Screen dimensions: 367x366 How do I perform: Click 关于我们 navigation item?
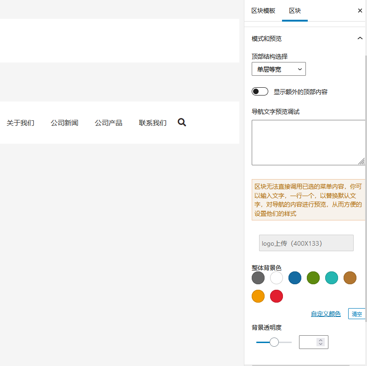coord(20,123)
